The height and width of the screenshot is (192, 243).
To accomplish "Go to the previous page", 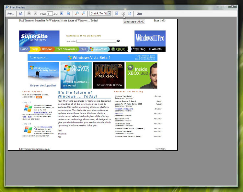I will tap(36, 14).
